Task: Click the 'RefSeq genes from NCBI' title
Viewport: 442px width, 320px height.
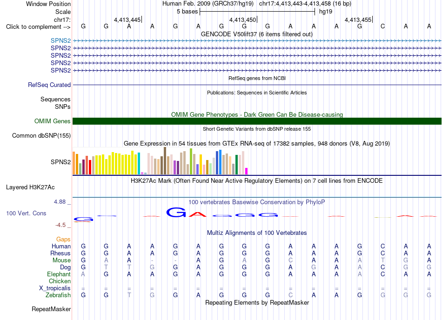Action: [x=257, y=78]
